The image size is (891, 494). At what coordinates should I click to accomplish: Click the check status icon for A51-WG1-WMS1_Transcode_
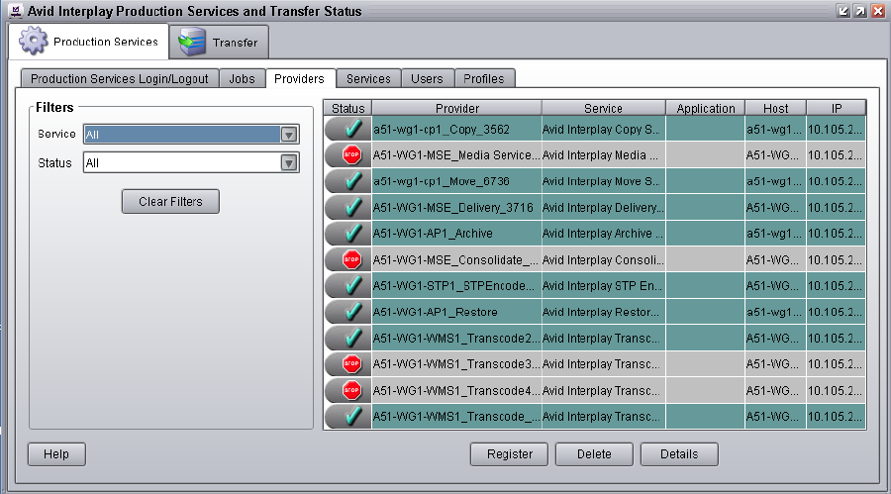[352, 417]
